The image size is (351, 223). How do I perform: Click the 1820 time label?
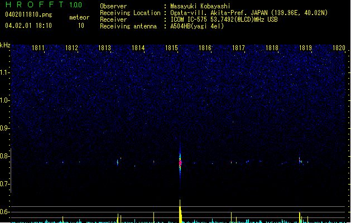(339, 48)
